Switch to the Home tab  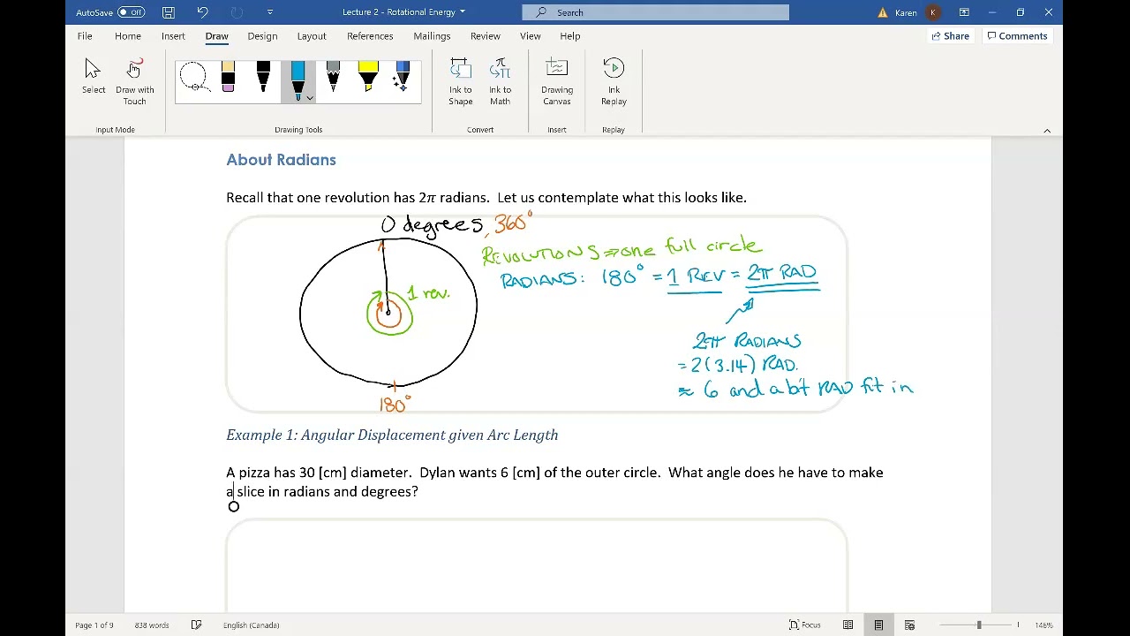128,36
